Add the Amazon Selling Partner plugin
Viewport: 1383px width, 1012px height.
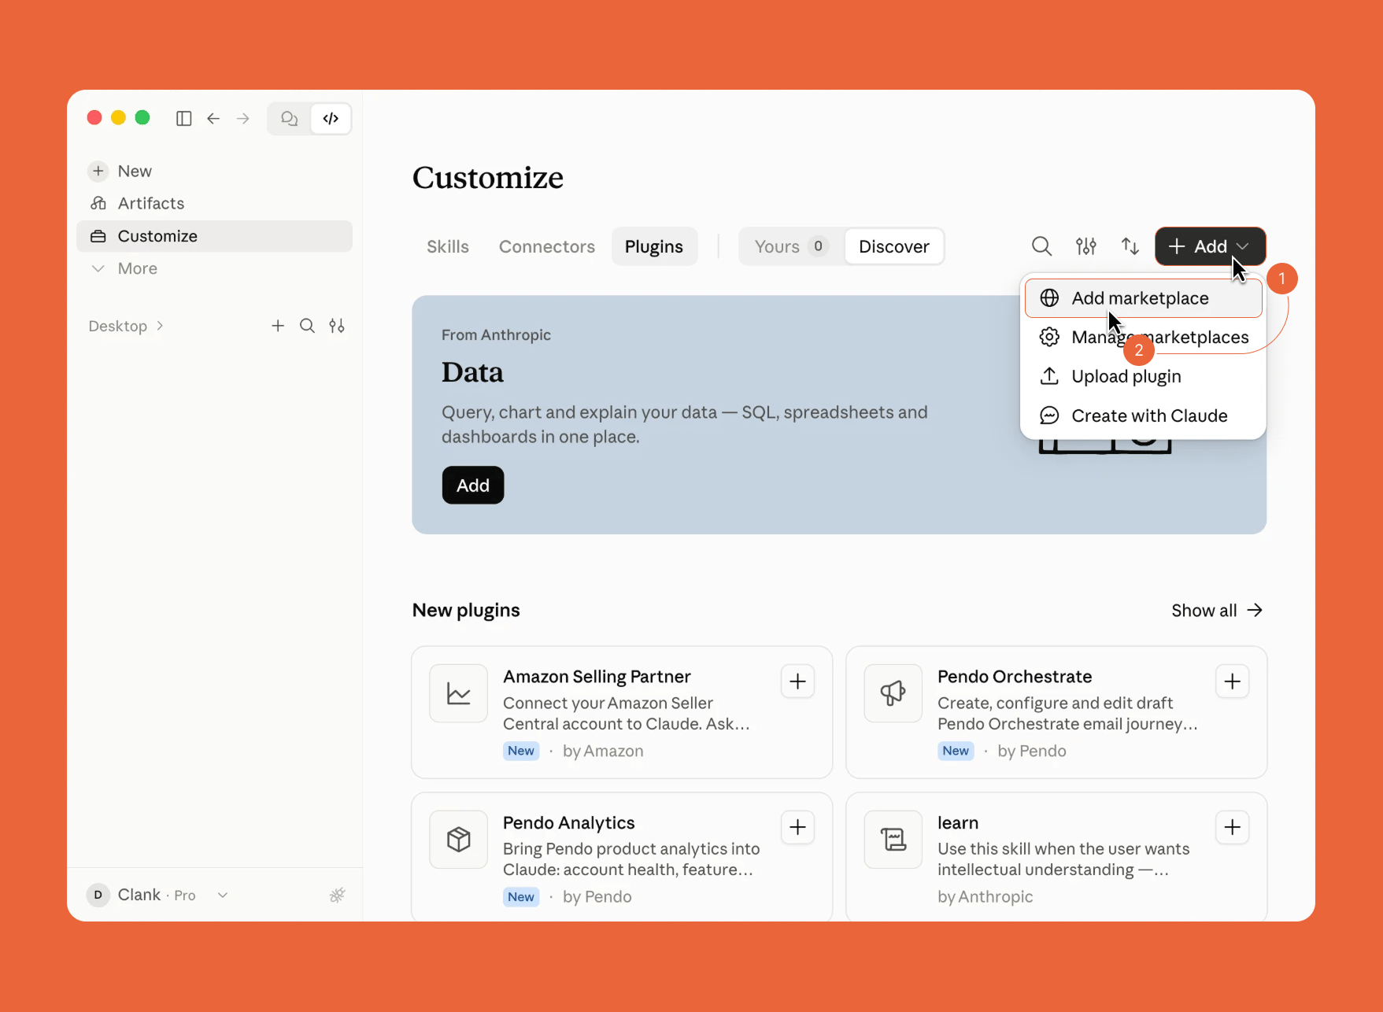coord(797,681)
